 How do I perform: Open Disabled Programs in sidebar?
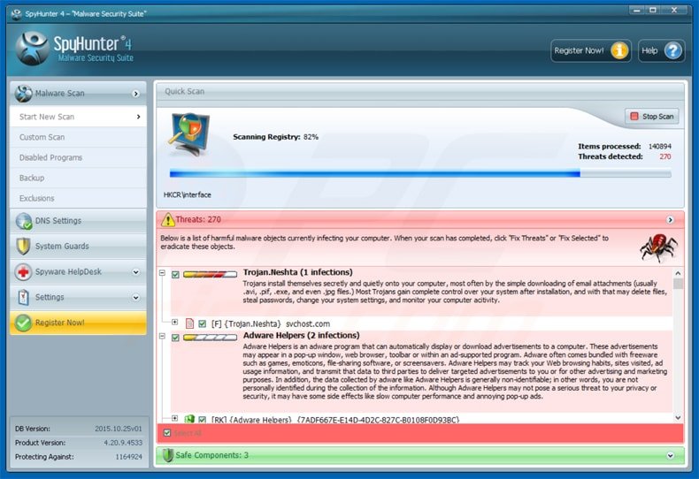79,157
